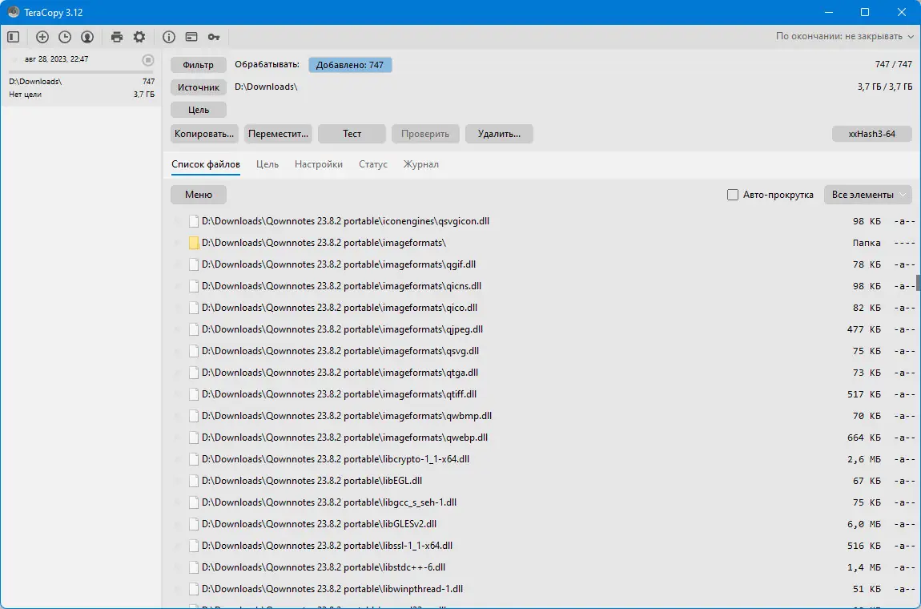
Task: Click the 747 / 747 counter
Action: click(894, 65)
